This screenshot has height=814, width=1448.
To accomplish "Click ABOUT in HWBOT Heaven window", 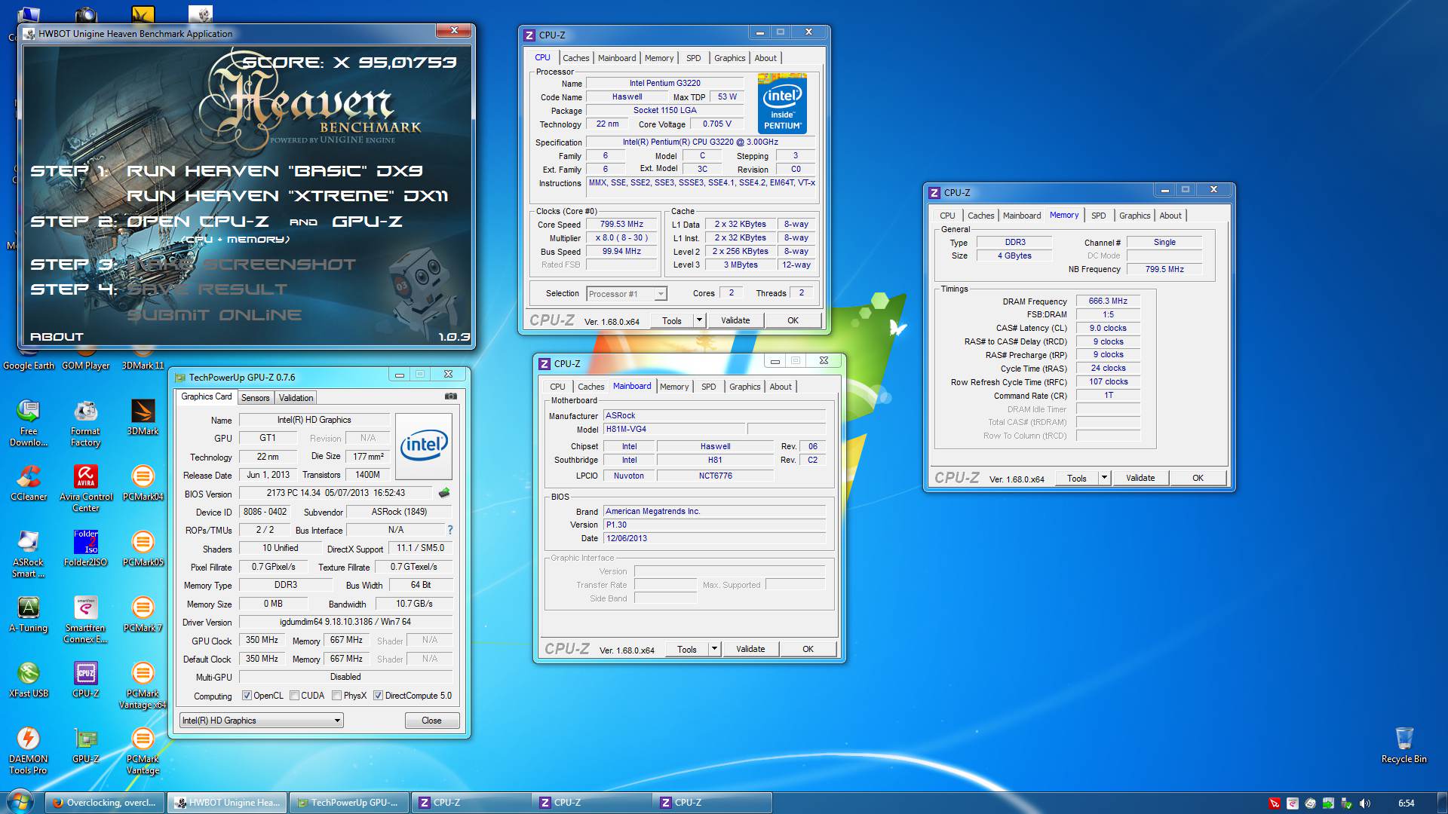I will coord(57,337).
